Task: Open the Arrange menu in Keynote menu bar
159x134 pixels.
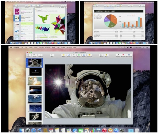Action: tap(48, 47)
